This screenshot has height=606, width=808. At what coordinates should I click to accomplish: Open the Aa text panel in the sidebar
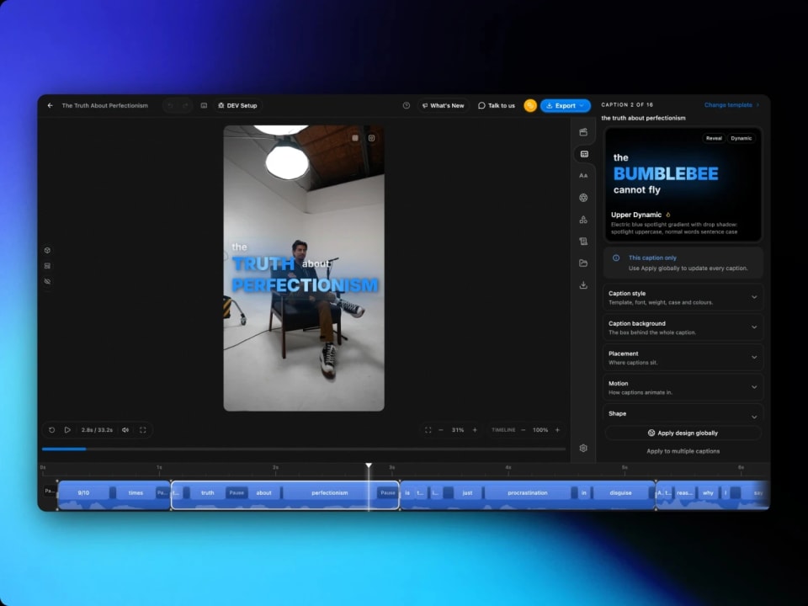[x=583, y=176]
